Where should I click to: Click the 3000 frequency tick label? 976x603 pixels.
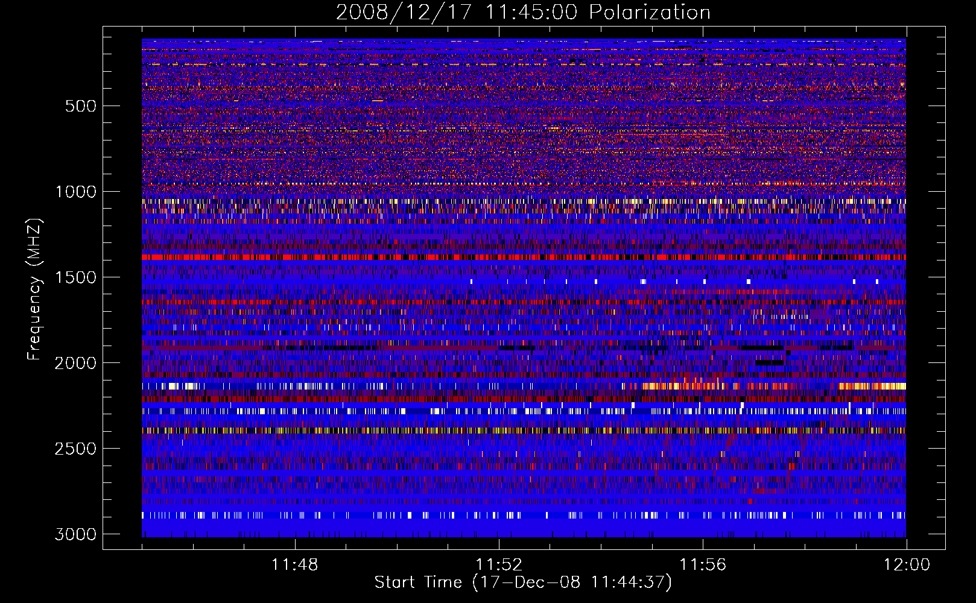(75, 534)
